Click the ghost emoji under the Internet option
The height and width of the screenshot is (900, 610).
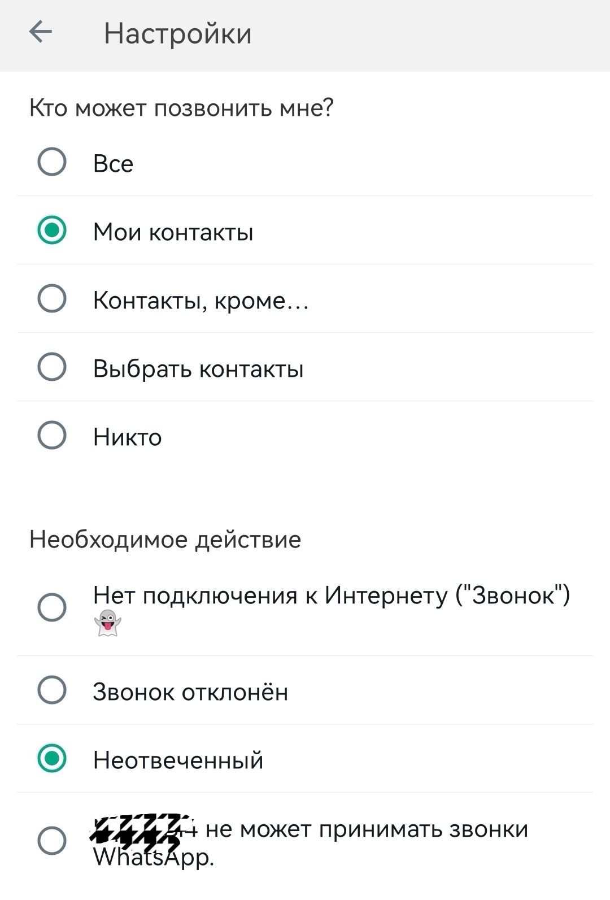click(107, 623)
